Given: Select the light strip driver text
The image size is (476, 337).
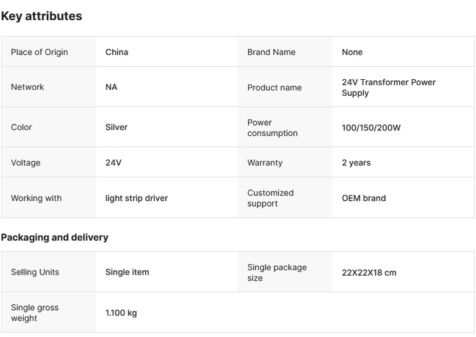Looking at the screenshot, I should click(136, 198).
